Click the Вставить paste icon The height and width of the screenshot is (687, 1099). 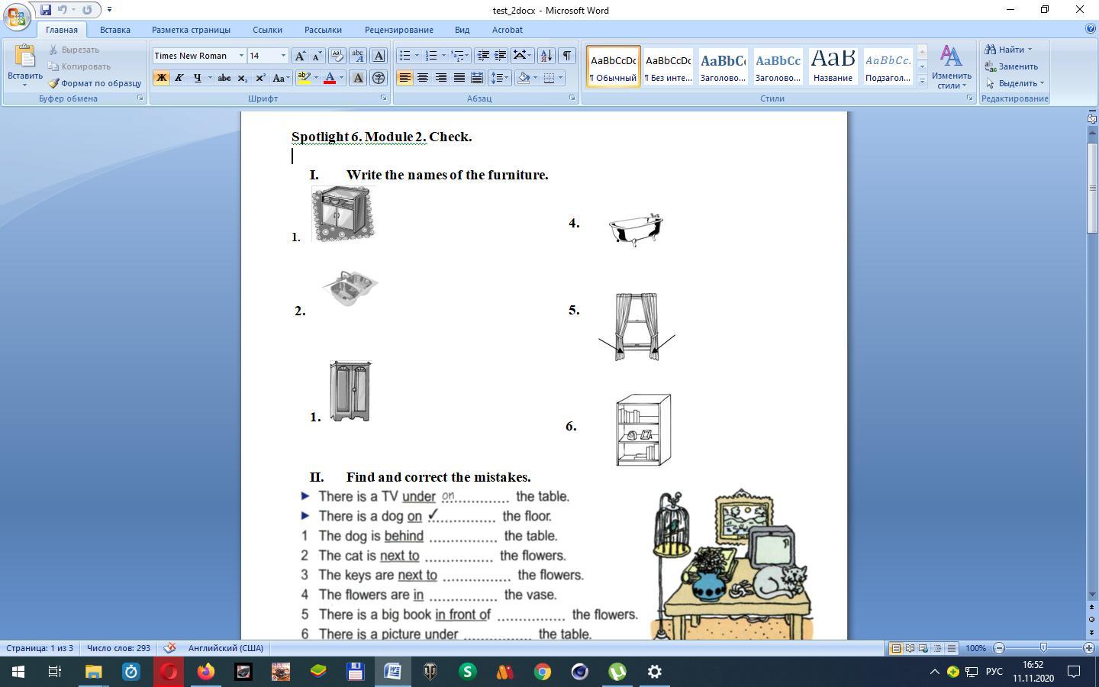click(x=24, y=57)
